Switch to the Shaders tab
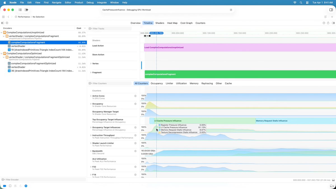Screen dimensions: 336x189 tap(160, 23)
